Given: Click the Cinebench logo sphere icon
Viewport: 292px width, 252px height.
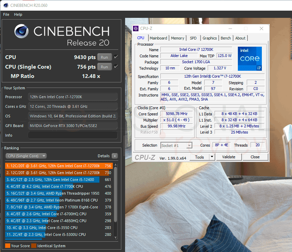Looking at the screenshot, I should [x=21, y=31].
